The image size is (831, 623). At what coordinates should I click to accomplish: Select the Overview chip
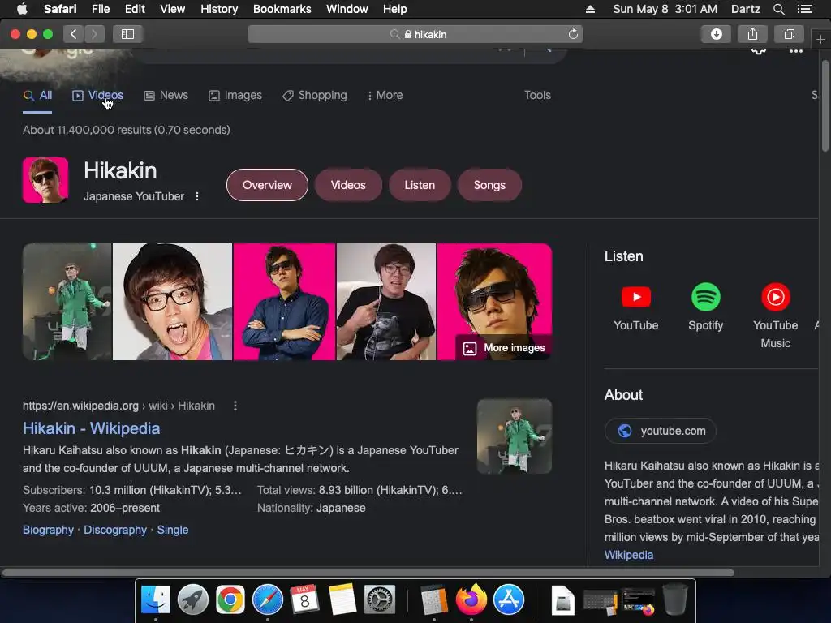tap(267, 185)
